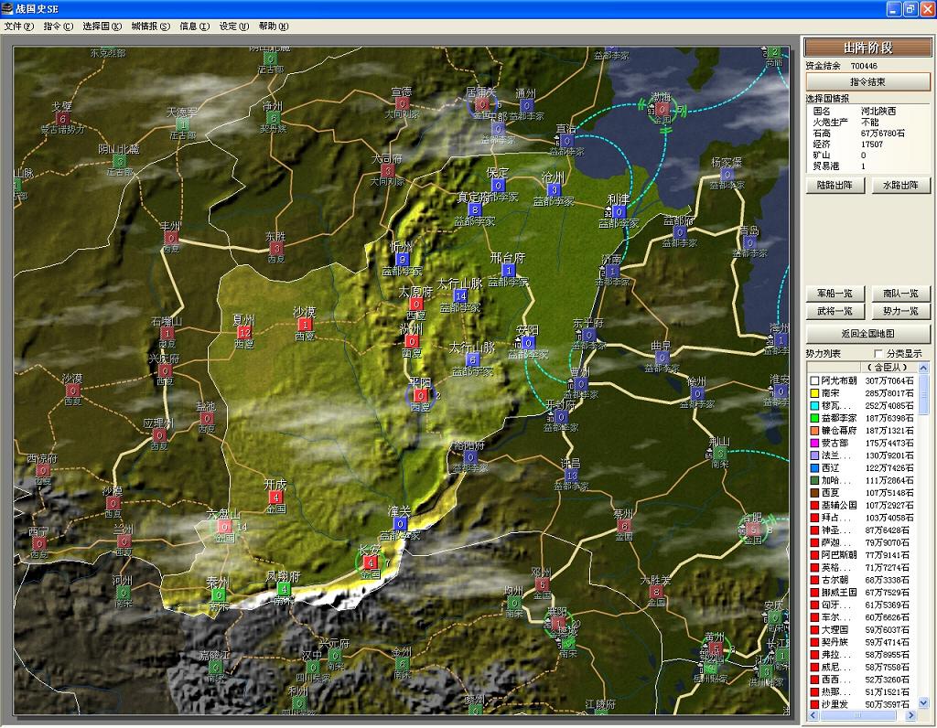
Task: Select the 邢台府 city marker
Action: (509, 271)
